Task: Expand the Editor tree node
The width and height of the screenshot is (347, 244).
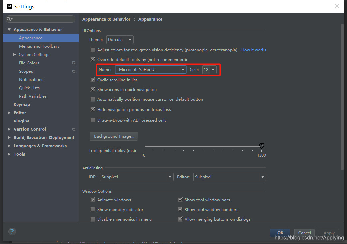Action: point(9,113)
